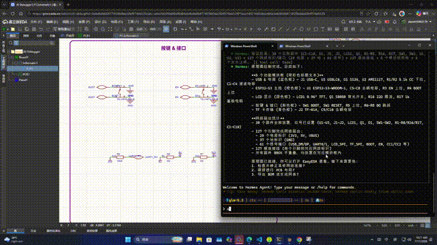Reload the page in the browser
The image size is (437, 245).
(13, 14)
